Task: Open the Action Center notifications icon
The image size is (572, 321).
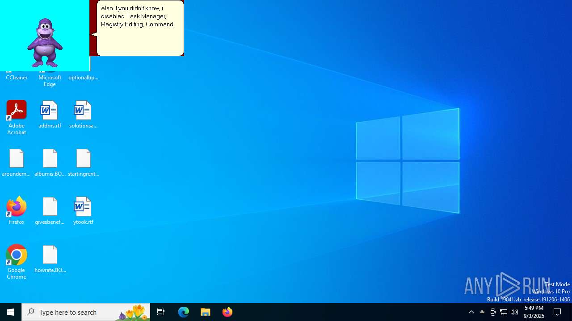Action: pyautogui.click(x=557, y=312)
